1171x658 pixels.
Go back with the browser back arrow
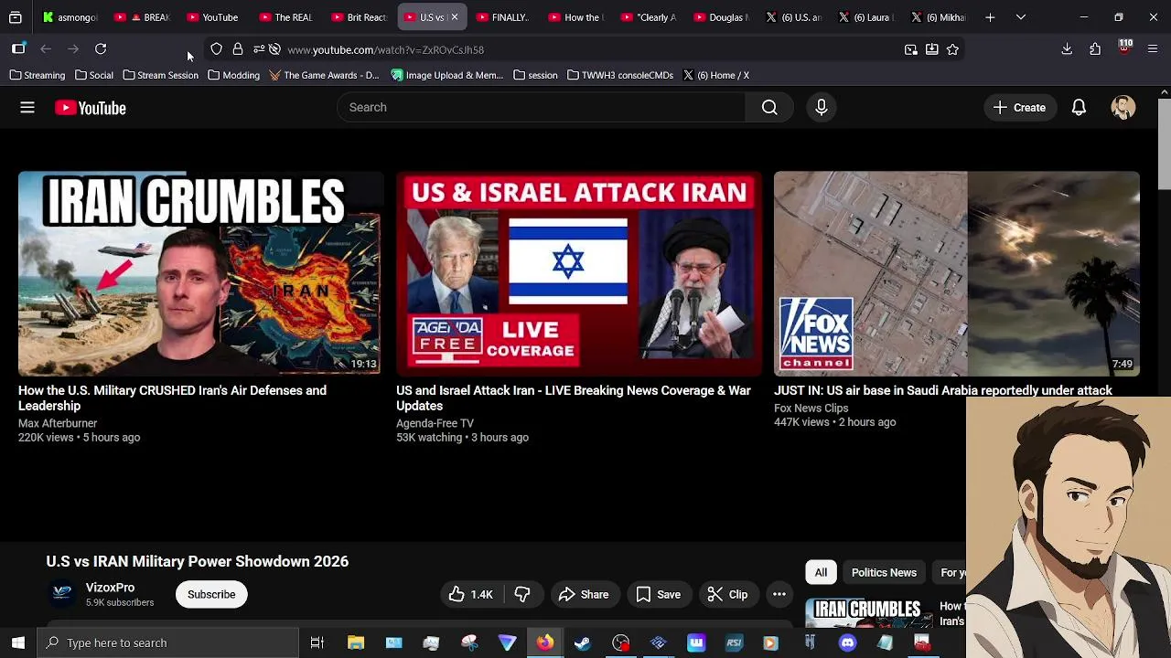click(x=46, y=49)
